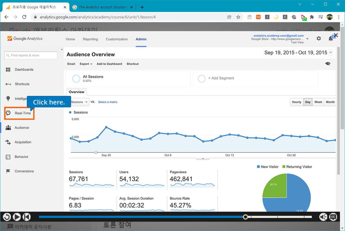Select the Overview tab
Image resolution: width=345 pixels, height=231 pixels.
point(77,92)
